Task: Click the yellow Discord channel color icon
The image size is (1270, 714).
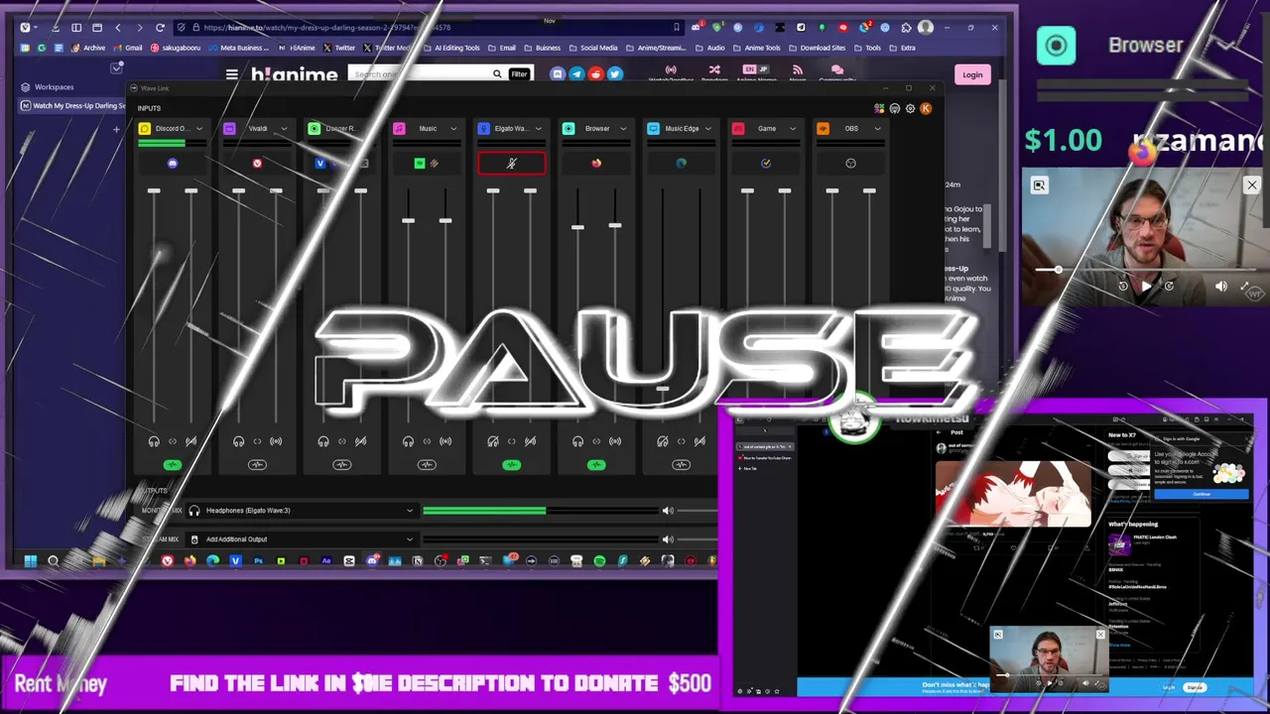Action: click(145, 128)
